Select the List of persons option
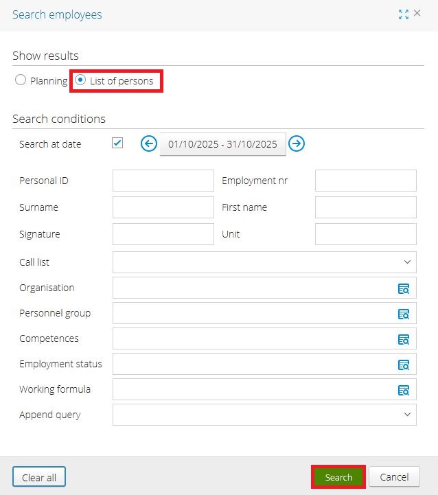This screenshot has width=438, height=495. pyautogui.click(x=80, y=80)
